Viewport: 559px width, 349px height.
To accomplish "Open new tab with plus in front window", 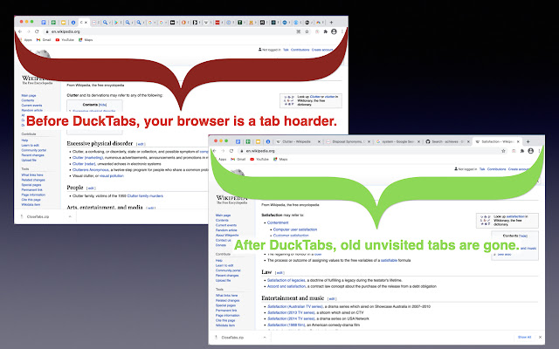I will click(x=528, y=141).
